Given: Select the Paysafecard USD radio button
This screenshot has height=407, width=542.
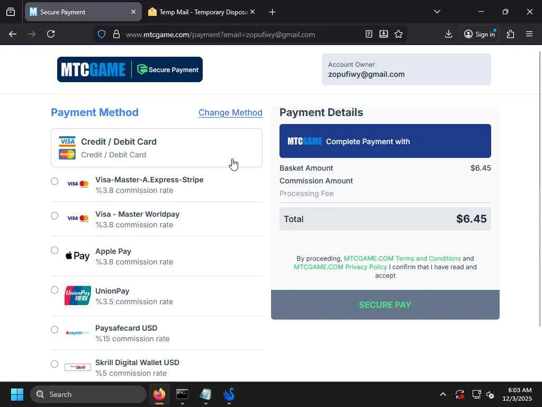Looking at the screenshot, I should coord(55,330).
